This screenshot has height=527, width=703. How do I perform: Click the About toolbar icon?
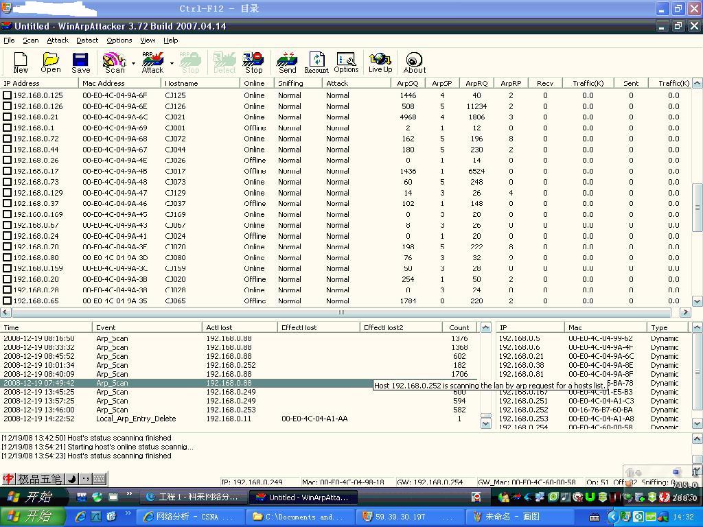(414, 62)
